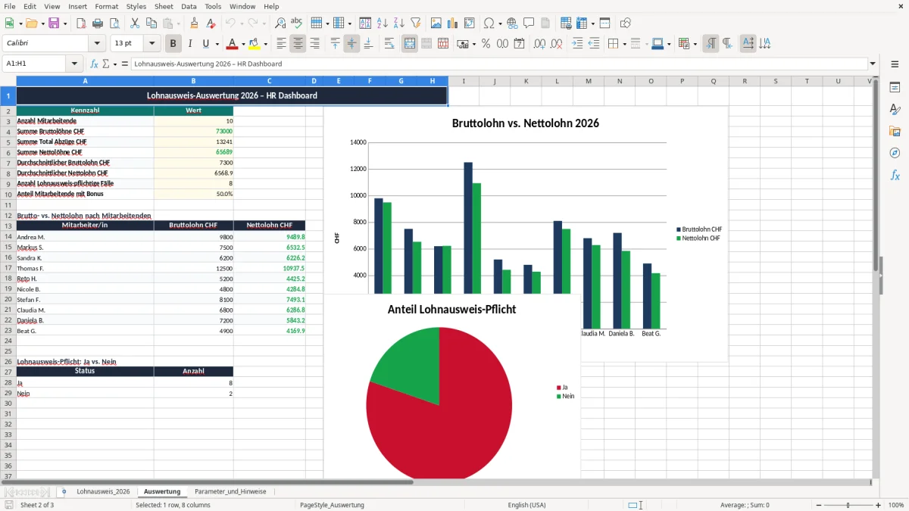909x511 pixels.
Task: Open sidebar Navigator compass icon
Action: pyautogui.click(x=895, y=154)
